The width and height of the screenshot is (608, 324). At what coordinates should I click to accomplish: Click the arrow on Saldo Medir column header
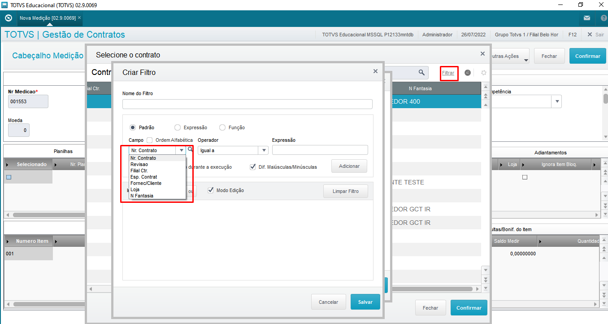(x=540, y=241)
